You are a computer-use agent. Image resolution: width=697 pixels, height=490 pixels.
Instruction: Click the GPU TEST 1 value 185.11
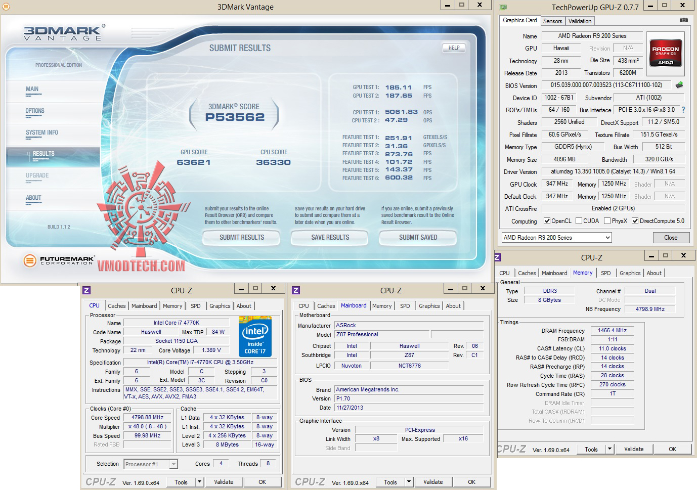point(399,87)
